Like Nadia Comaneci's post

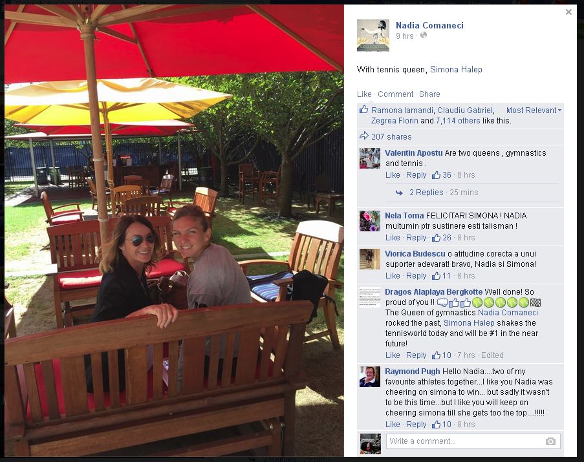click(x=364, y=94)
